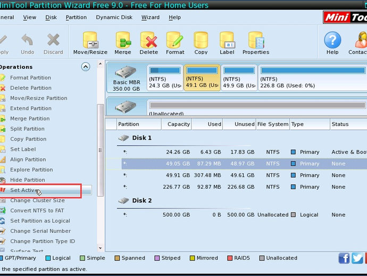Click the Primary color square in 24.26 GB row

coord(293,152)
